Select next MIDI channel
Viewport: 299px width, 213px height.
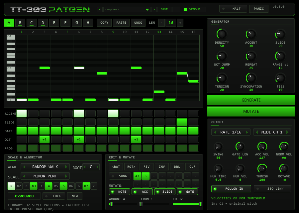[287, 132]
